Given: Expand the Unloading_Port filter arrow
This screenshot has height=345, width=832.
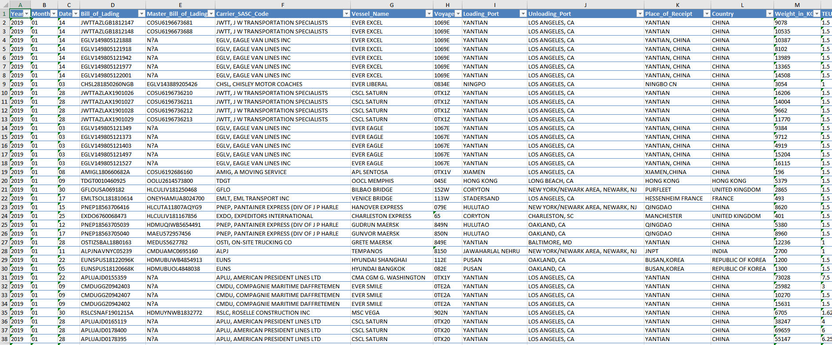Looking at the screenshot, I should tap(639, 14).
